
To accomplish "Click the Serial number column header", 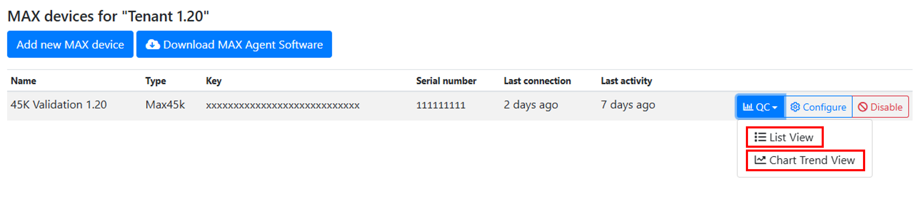I will pos(446,81).
